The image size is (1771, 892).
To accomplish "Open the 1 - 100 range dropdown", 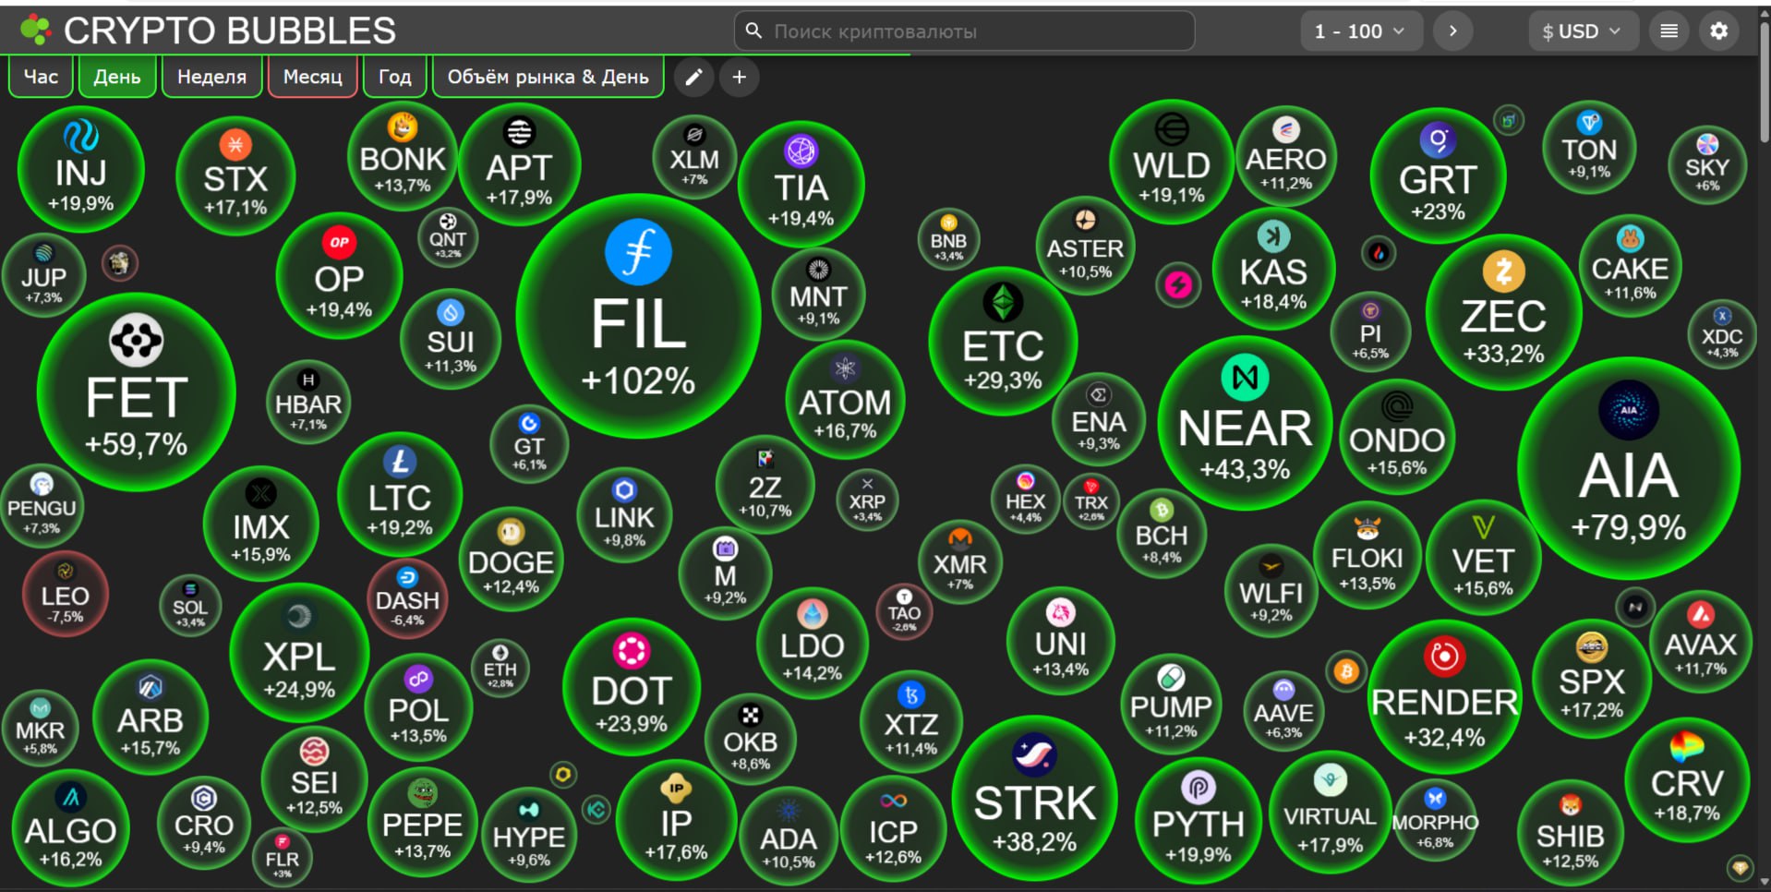I will (x=1361, y=31).
